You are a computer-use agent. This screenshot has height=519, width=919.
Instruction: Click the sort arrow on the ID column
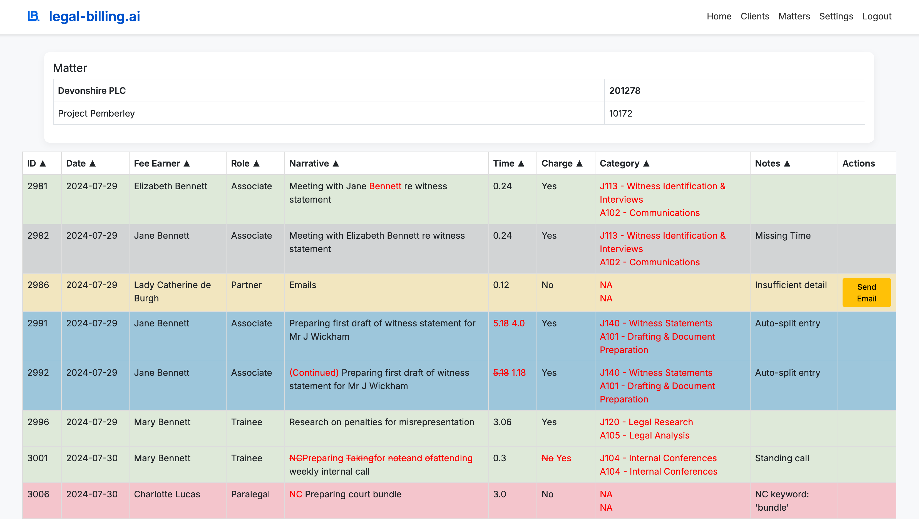43,163
